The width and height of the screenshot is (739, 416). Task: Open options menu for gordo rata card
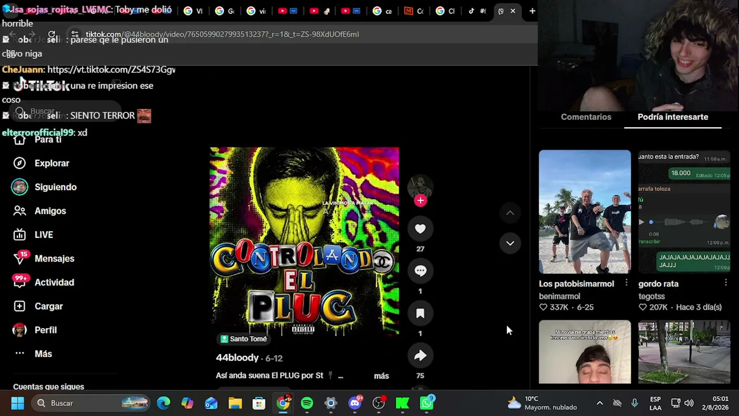[x=726, y=283]
